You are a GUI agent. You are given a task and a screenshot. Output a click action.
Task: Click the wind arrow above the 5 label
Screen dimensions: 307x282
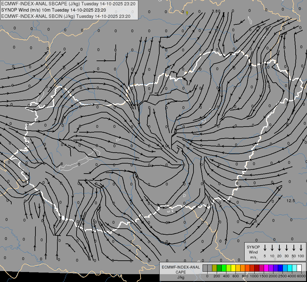[x=265, y=248]
